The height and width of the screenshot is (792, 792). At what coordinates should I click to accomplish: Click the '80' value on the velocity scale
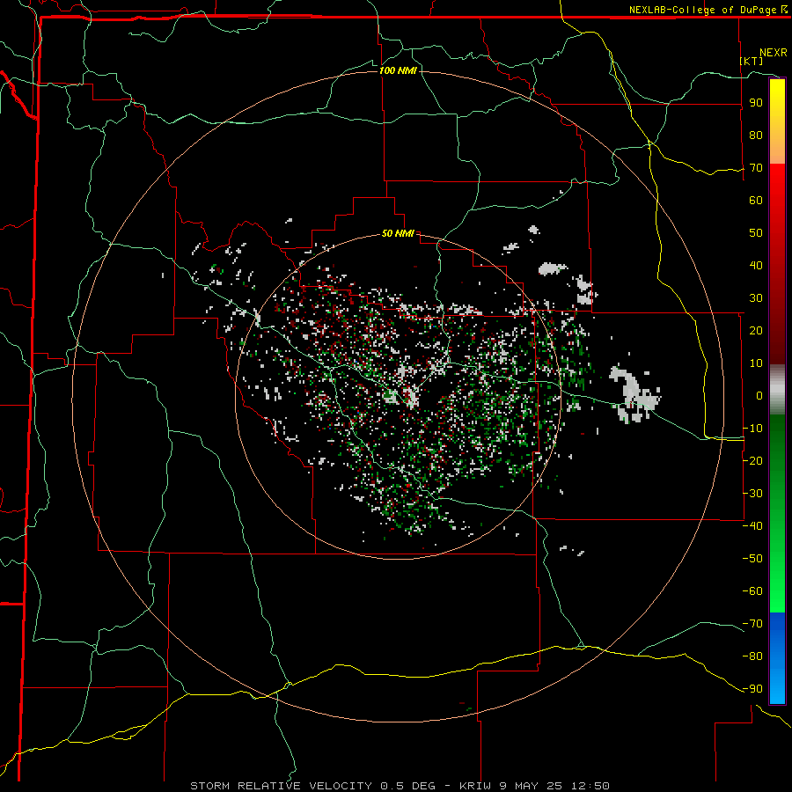tap(756, 135)
